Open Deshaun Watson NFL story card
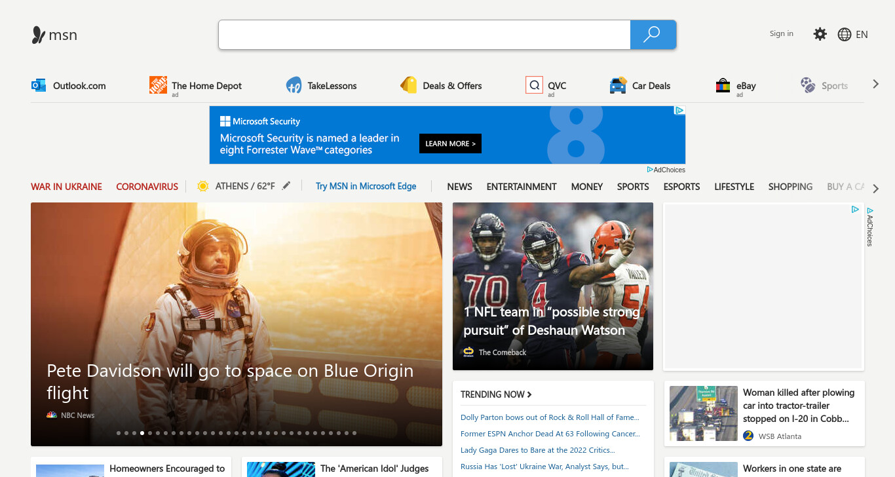 coord(553,286)
